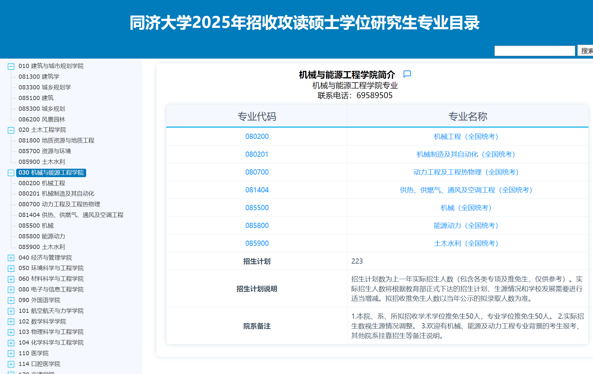
Task: Open 080200 机械工程 in the tree
Action: pyautogui.click(x=42, y=183)
